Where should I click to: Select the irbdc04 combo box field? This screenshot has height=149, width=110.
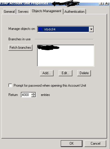[x=65, y=29]
